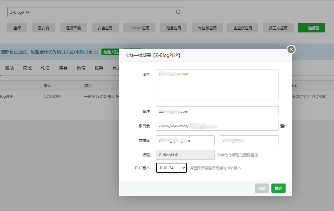Click the disabled 源码 Z-BlogPHP field

tap(185, 155)
